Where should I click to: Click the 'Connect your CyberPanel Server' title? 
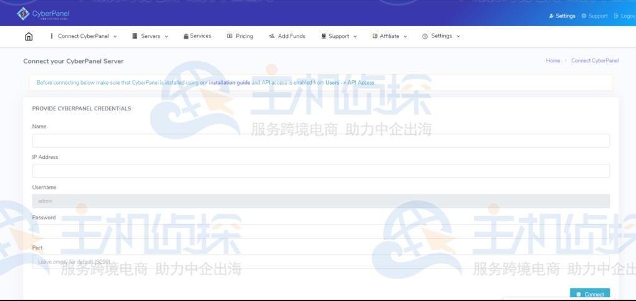(x=74, y=61)
